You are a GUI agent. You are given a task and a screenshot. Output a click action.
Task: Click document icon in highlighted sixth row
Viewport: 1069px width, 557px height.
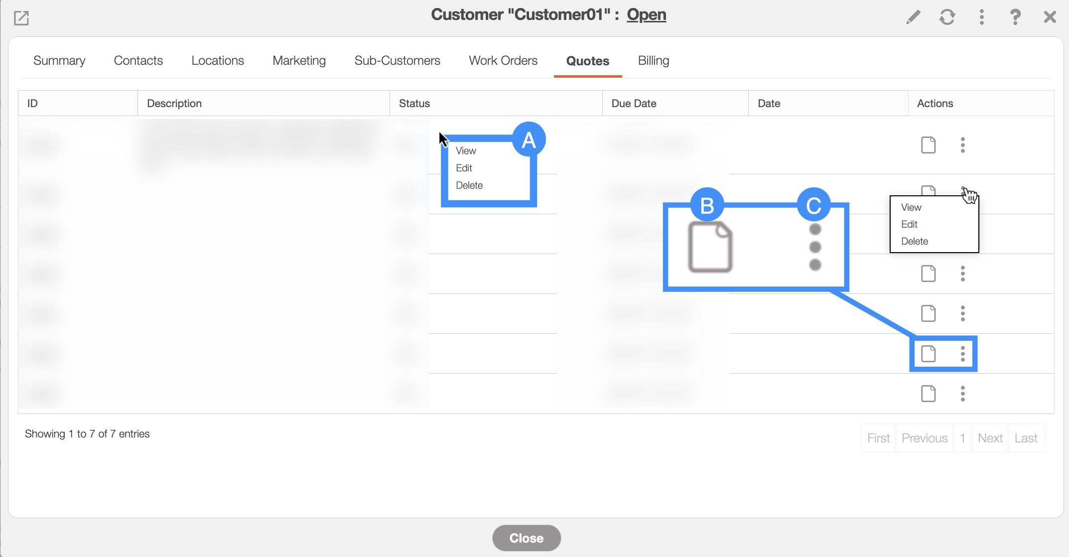point(928,354)
